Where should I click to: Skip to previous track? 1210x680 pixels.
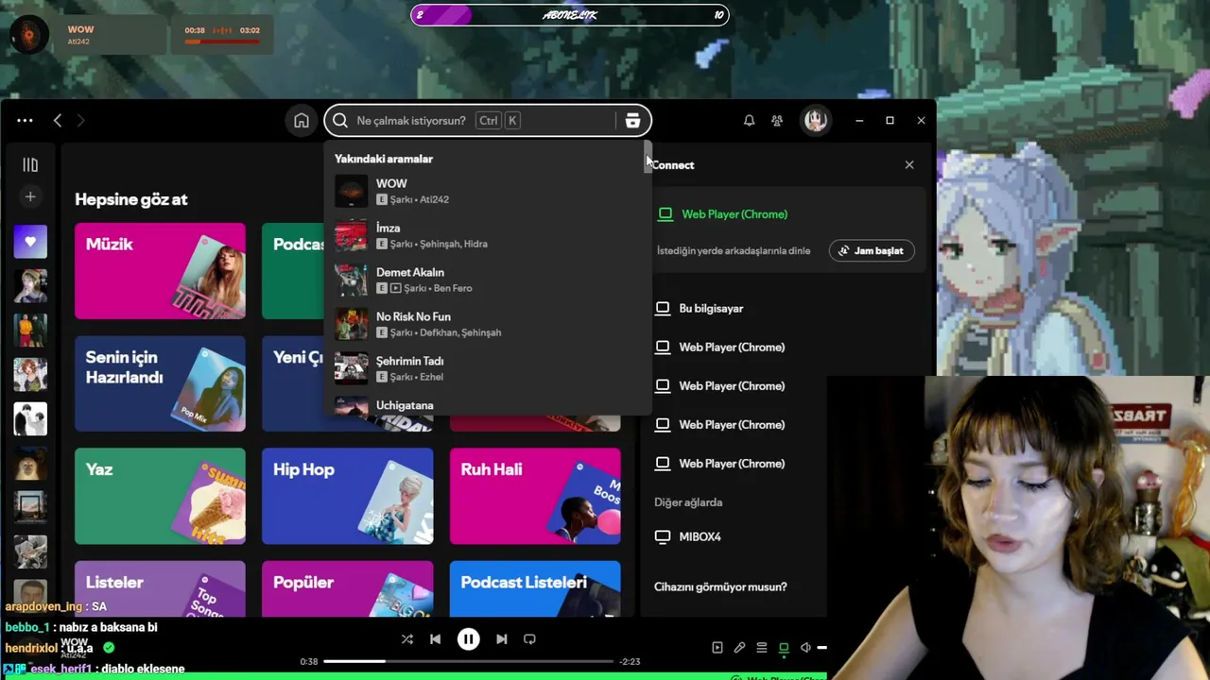click(x=435, y=639)
